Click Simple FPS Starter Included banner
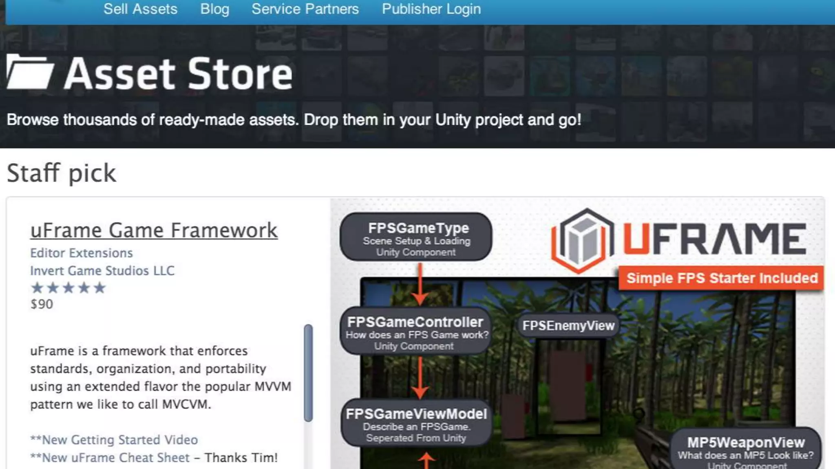 [x=721, y=278]
